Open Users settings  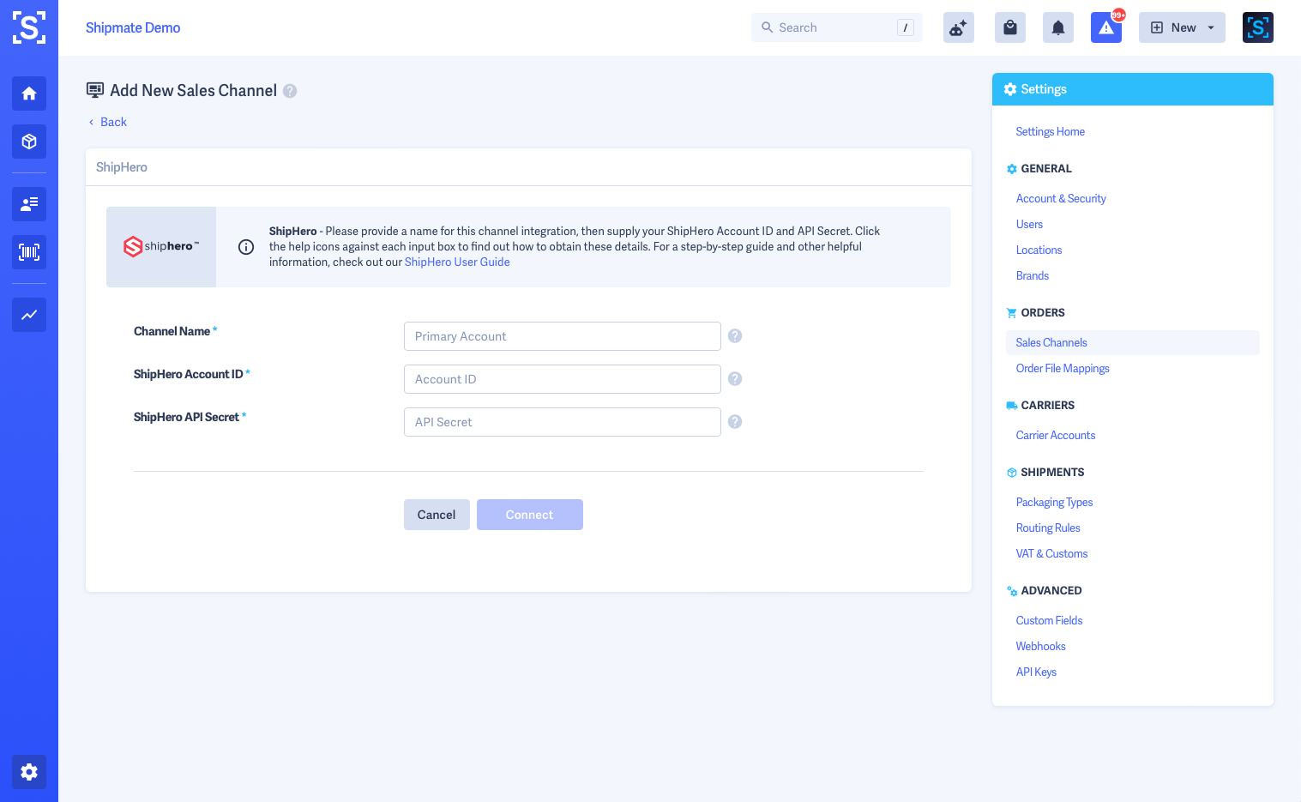coord(1029,224)
